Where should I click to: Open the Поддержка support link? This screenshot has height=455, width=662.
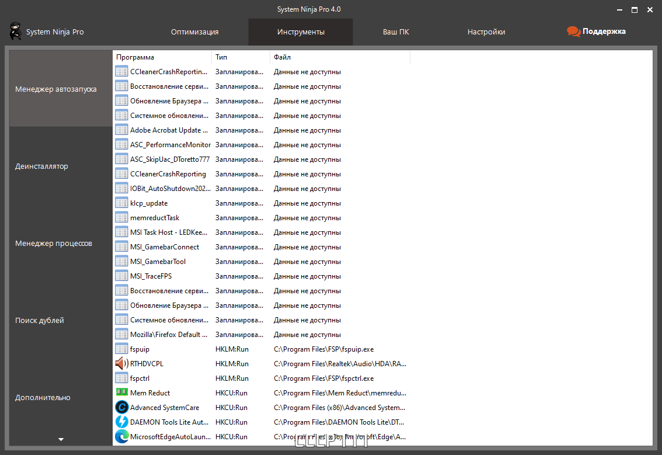596,32
